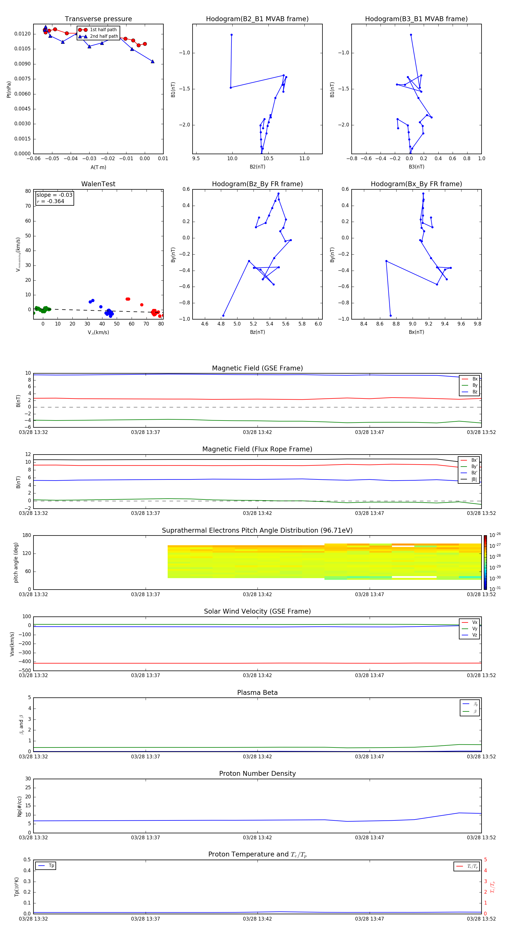Click the 'Transverse pressure' plot title
The width and height of the screenshot is (515, 944).
point(98,19)
